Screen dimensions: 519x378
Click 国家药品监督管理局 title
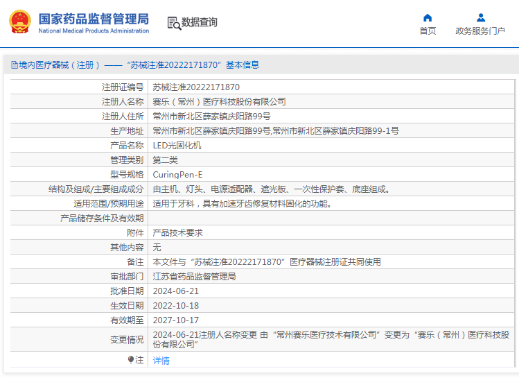point(94,19)
